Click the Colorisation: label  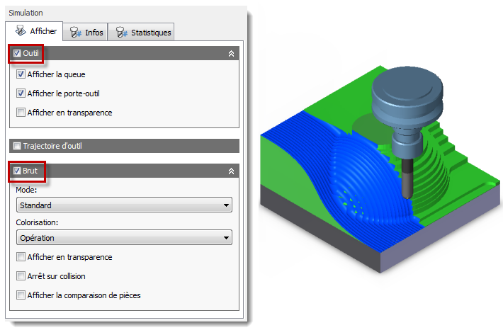tap(37, 222)
